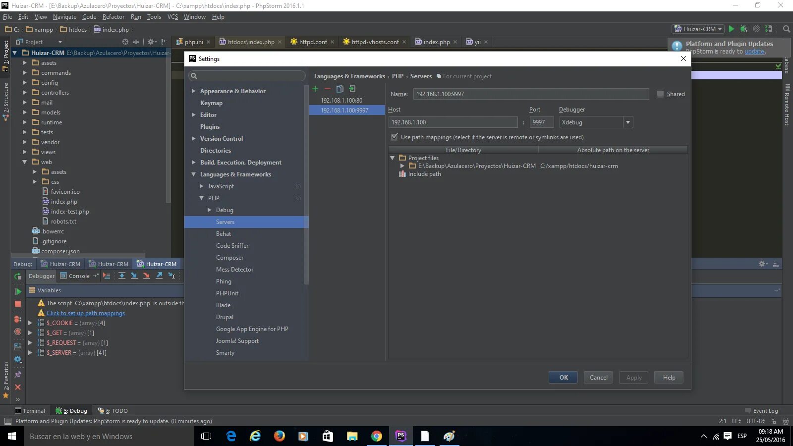Screen dimensions: 793x446
Task: Switch to the httpd.conf editor tab
Action: pyautogui.click(x=313, y=42)
